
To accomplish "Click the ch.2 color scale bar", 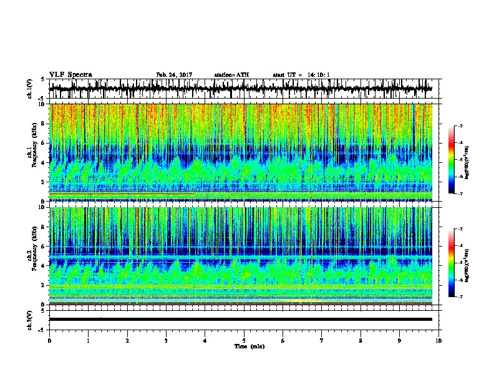I will tap(451, 263).
